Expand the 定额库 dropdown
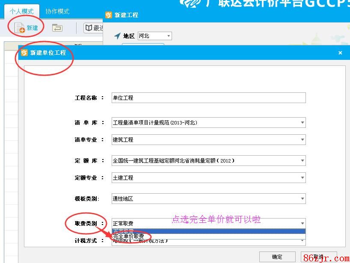The image size is (350, 263). [x=302, y=161]
